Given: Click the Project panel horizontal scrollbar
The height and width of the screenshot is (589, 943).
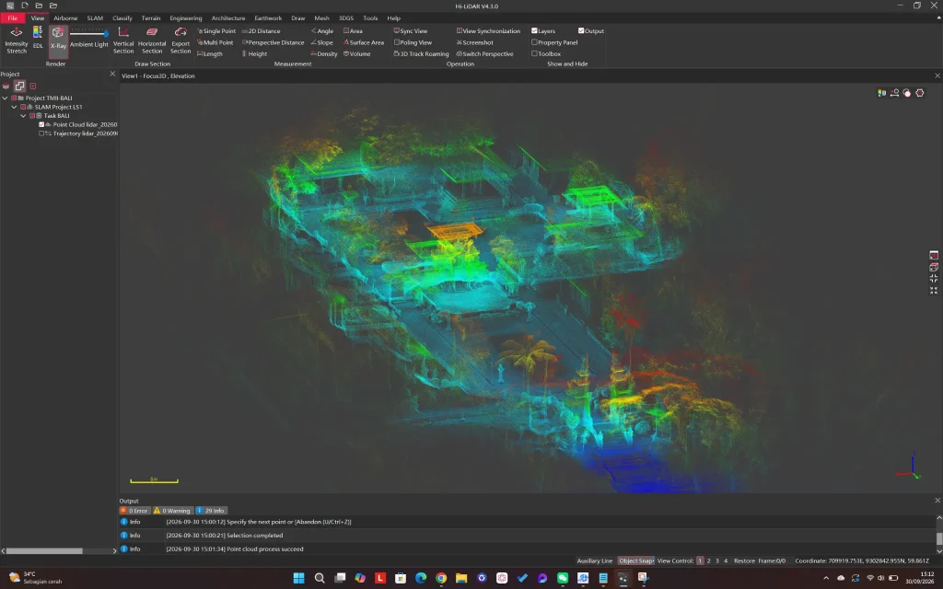Looking at the screenshot, I should [44, 550].
